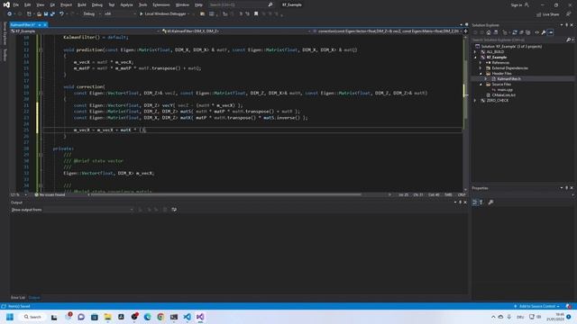
Task: Click the title bar Search box
Action: click(x=241, y=4)
